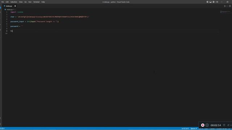Screen dimensions: 232x130
Task: Toggle primary side bar layout icon
Action: pos(208,2)
